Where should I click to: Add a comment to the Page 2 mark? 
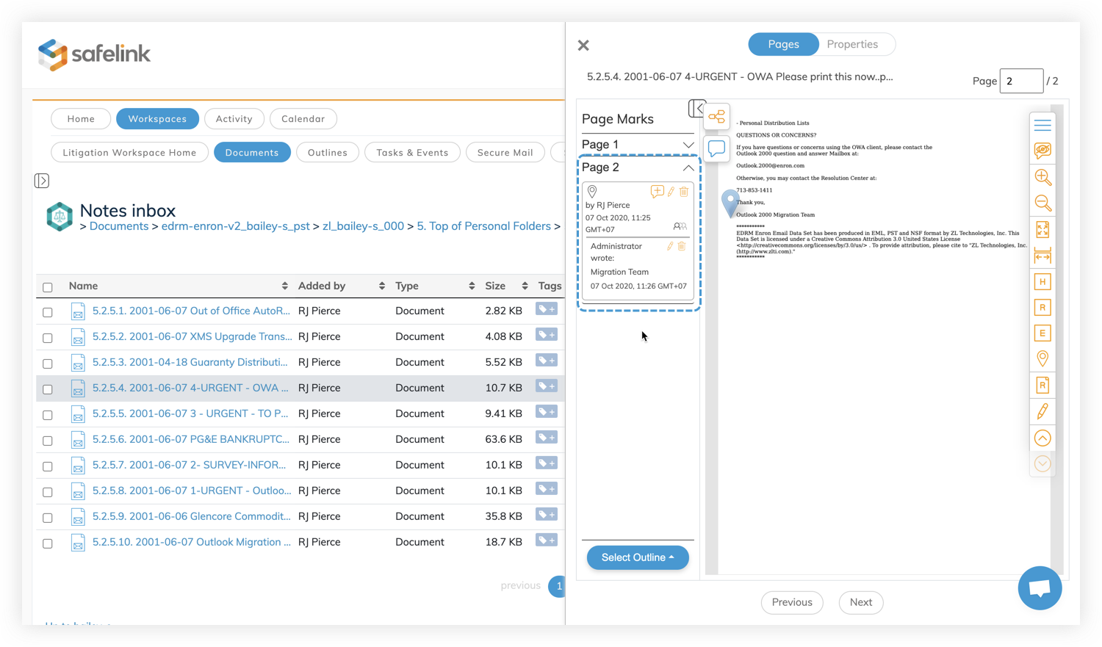[x=657, y=192]
